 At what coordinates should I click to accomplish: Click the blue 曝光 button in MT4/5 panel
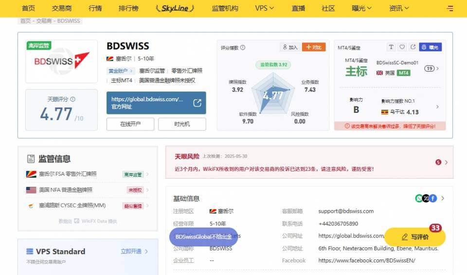(431, 47)
